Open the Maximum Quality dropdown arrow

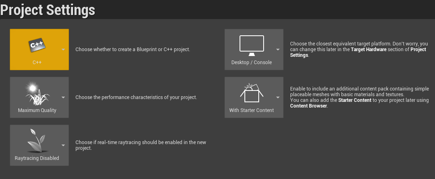coord(63,97)
